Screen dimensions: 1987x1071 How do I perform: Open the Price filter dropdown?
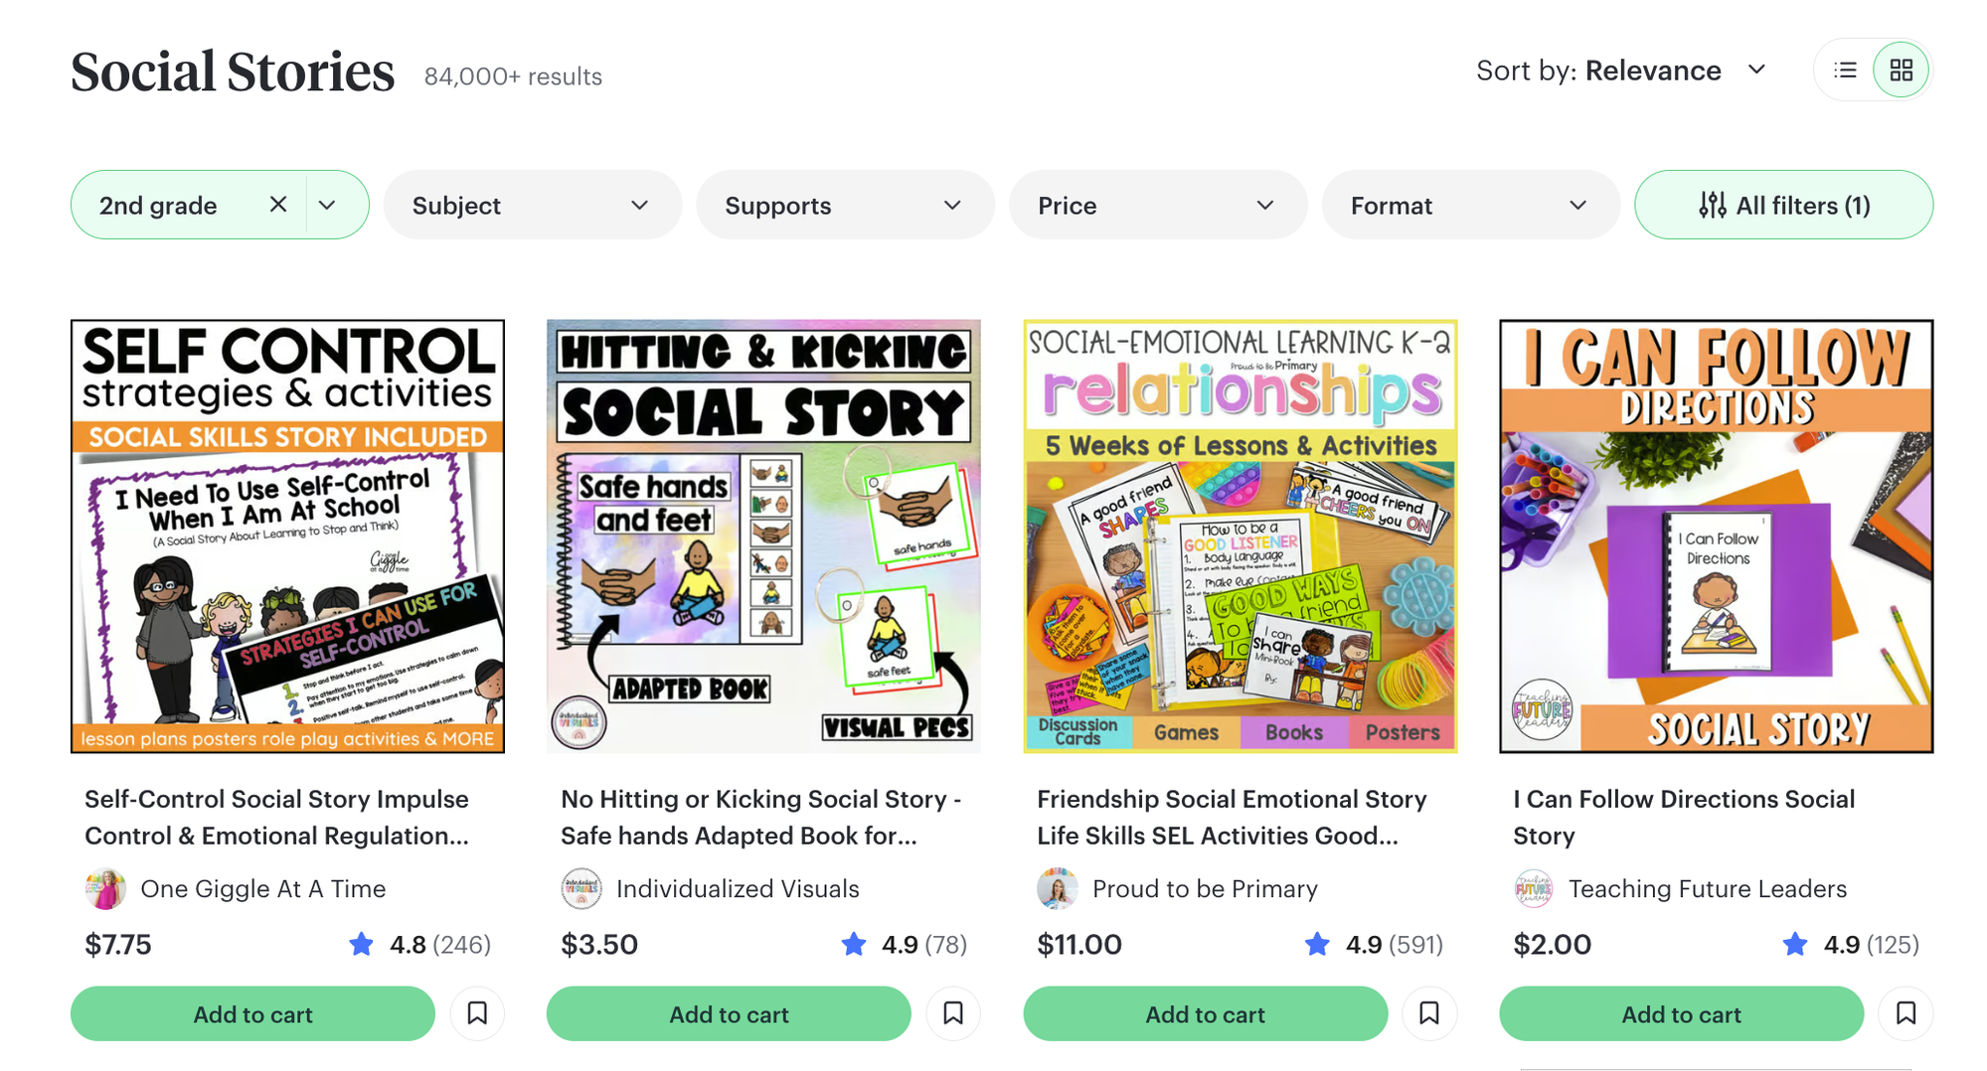pos(1157,206)
